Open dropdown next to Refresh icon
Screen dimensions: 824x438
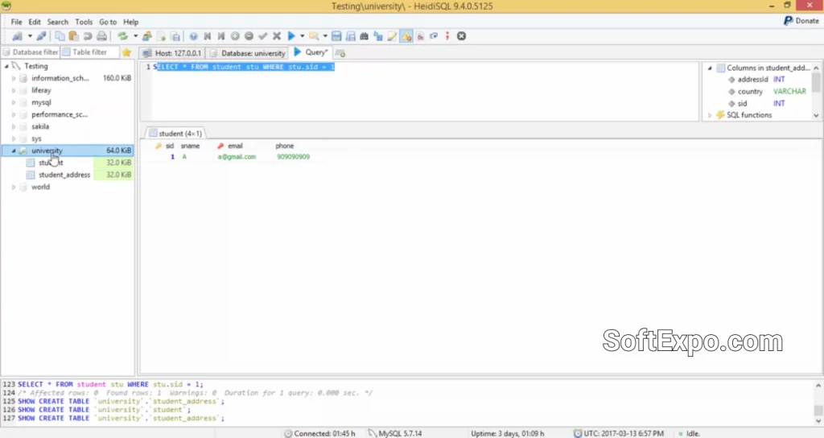(135, 36)
